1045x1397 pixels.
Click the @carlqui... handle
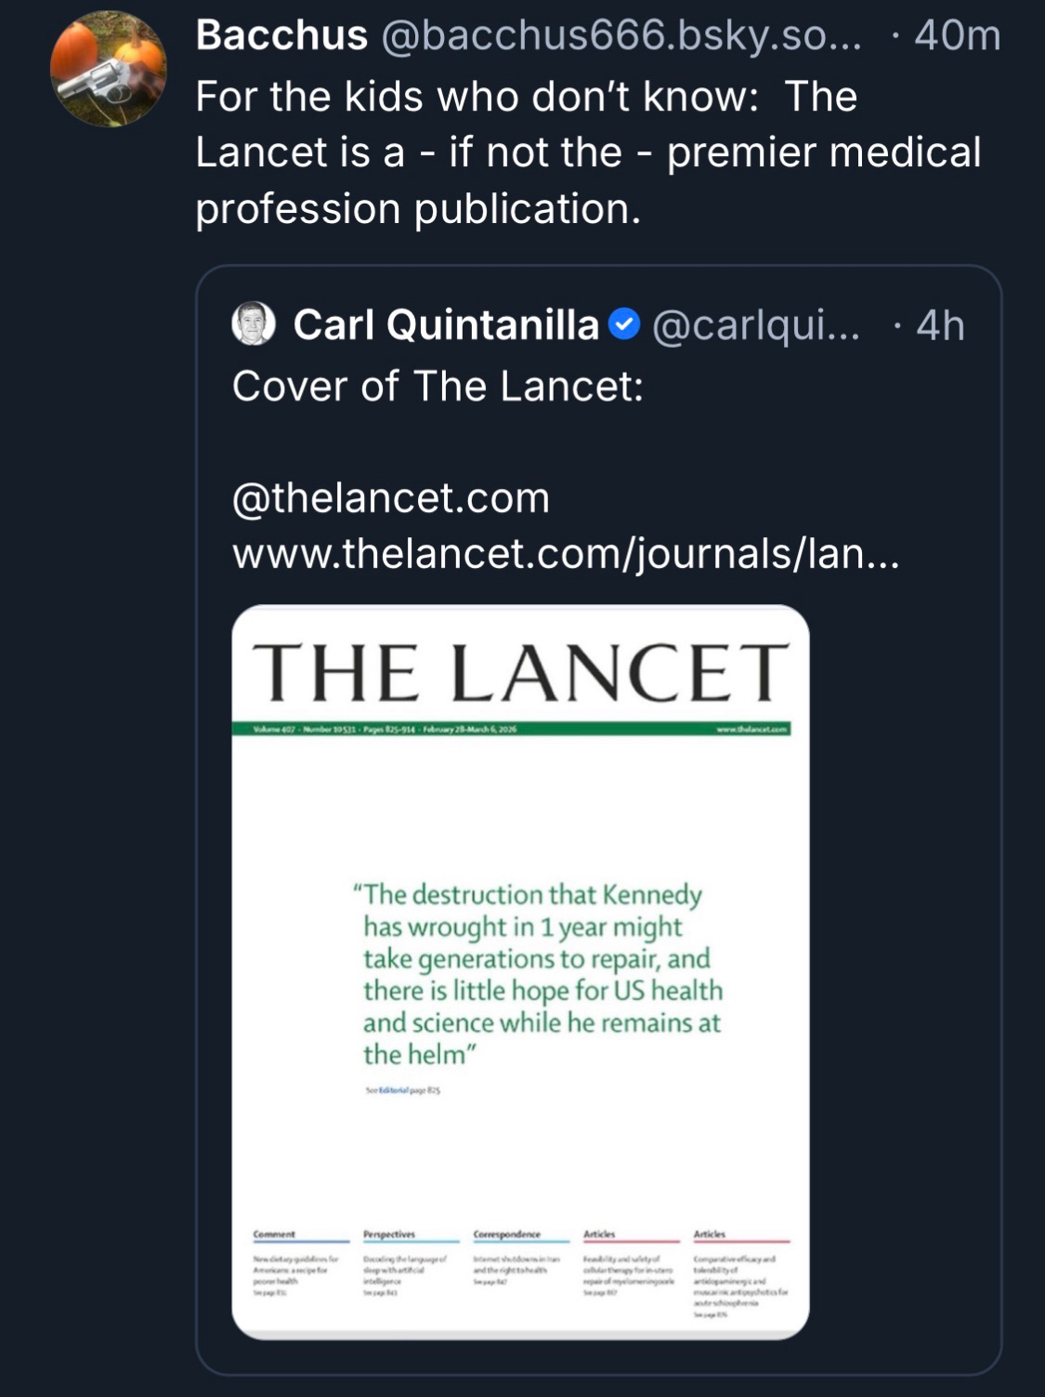click(x=756, y=324)
